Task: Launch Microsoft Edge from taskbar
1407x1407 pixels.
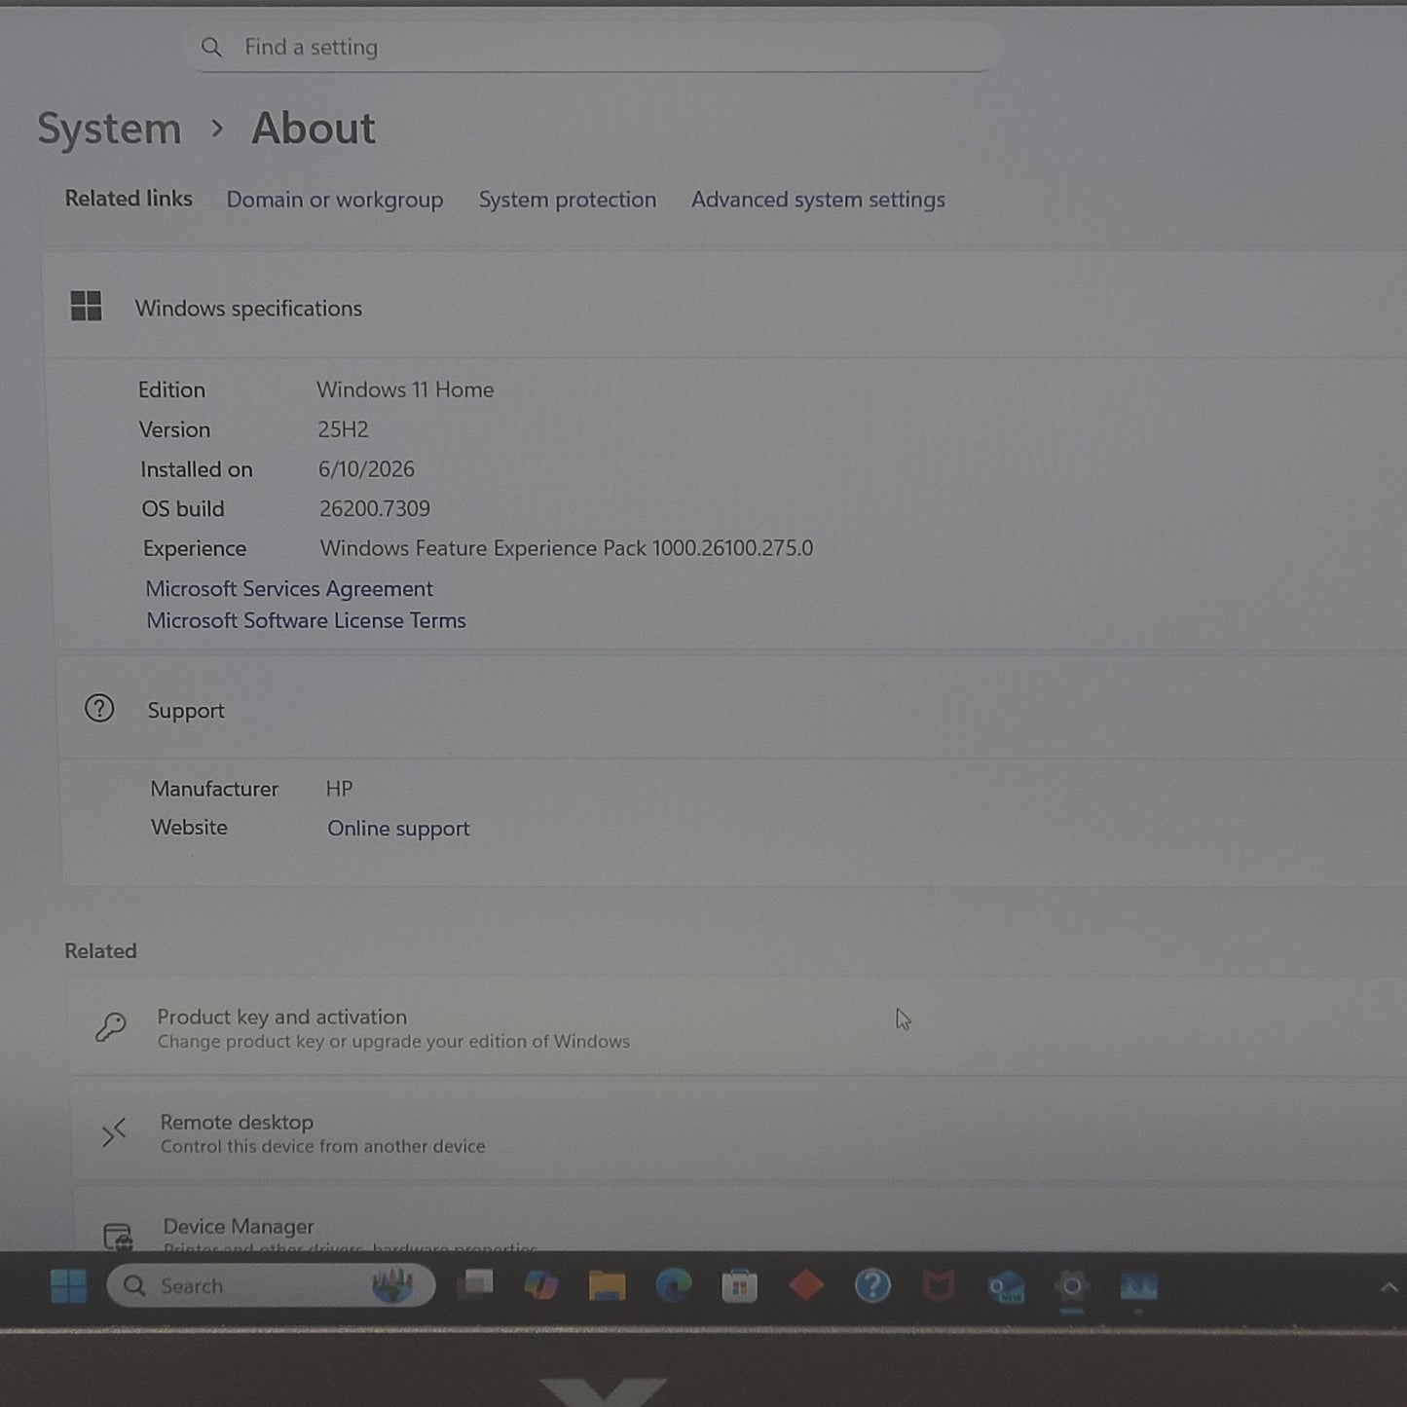Action: click(x=673, y=1286)
